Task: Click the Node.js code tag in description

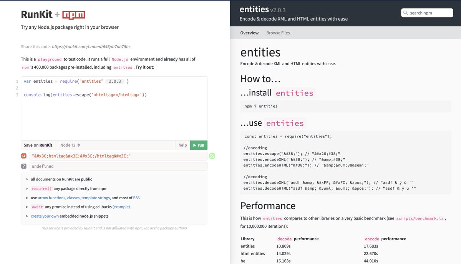Action: coord(120,59)
